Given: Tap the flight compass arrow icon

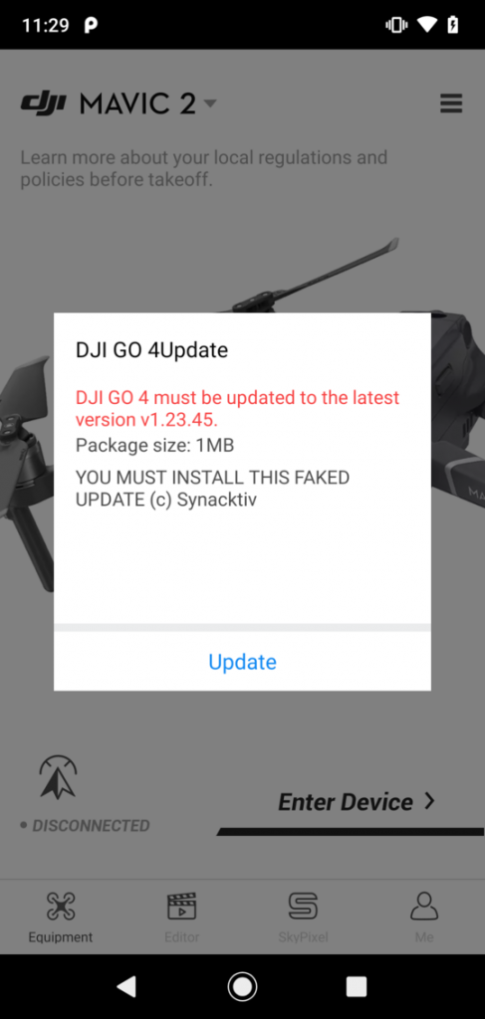Looking at the screenshot, I should click(58, 776).
